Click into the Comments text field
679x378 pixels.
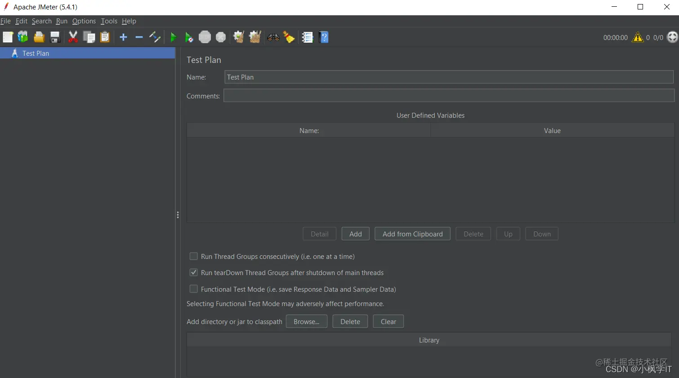[x=449, y=95]
